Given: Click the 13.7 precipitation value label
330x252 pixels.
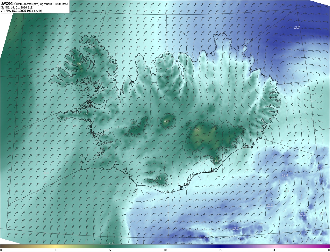Looking at the screenshot, I should [296, 28].
